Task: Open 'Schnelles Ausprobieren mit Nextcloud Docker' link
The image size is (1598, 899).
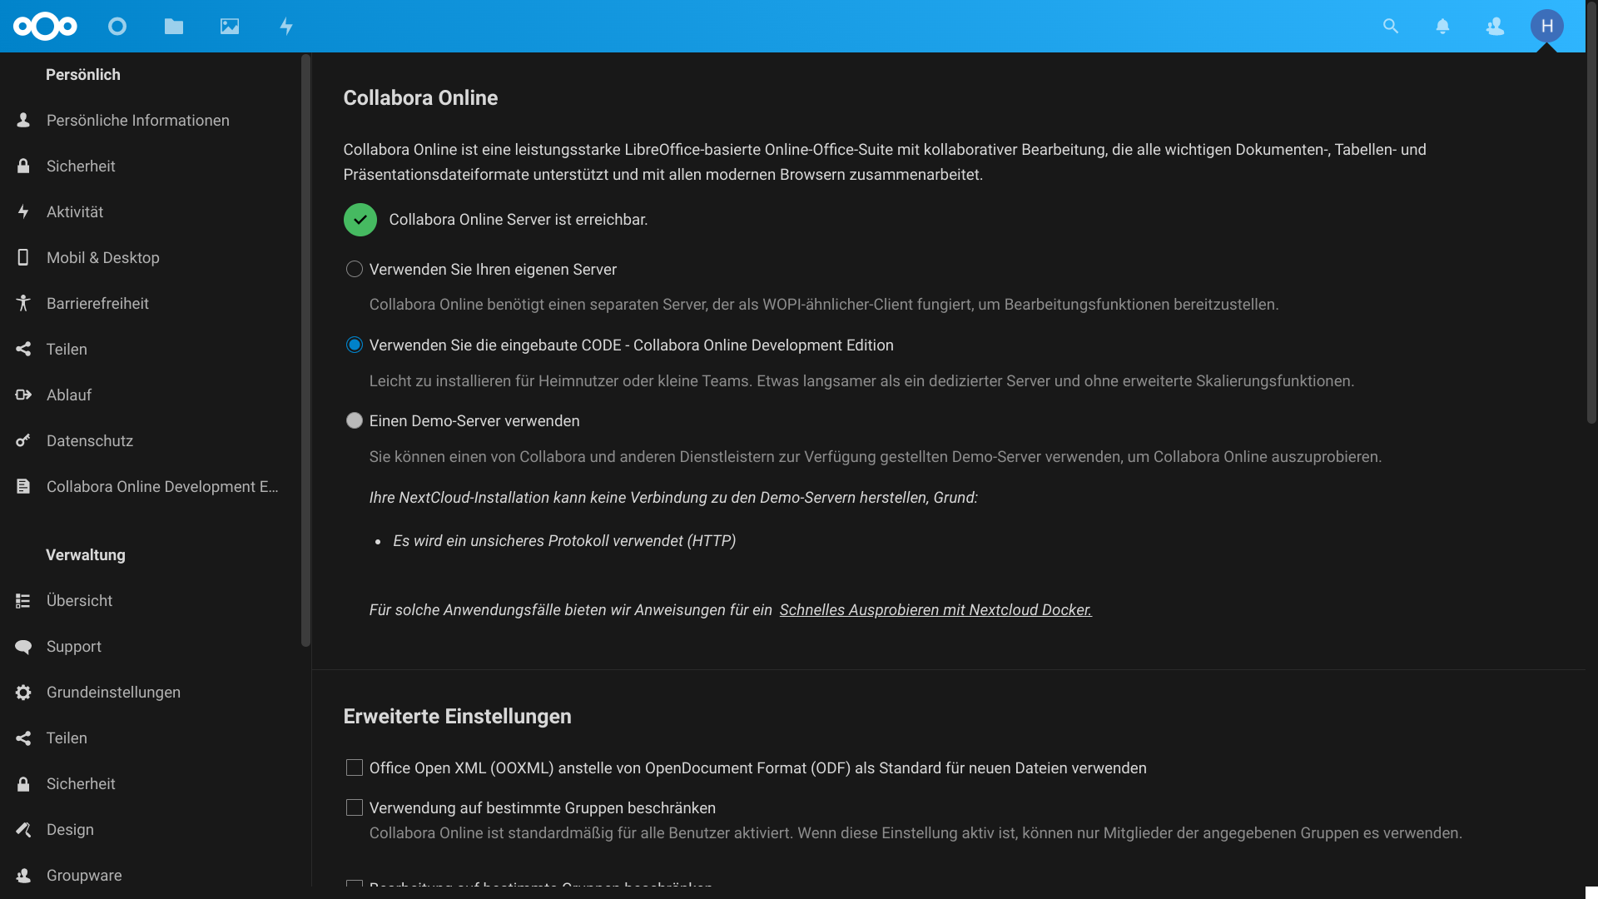Action: (935, 610)
